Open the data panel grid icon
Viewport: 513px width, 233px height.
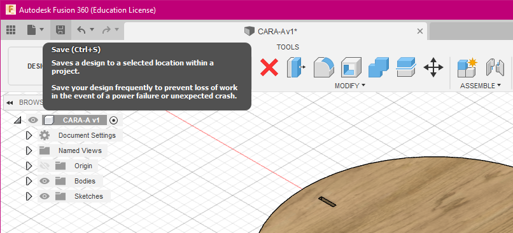11,30
